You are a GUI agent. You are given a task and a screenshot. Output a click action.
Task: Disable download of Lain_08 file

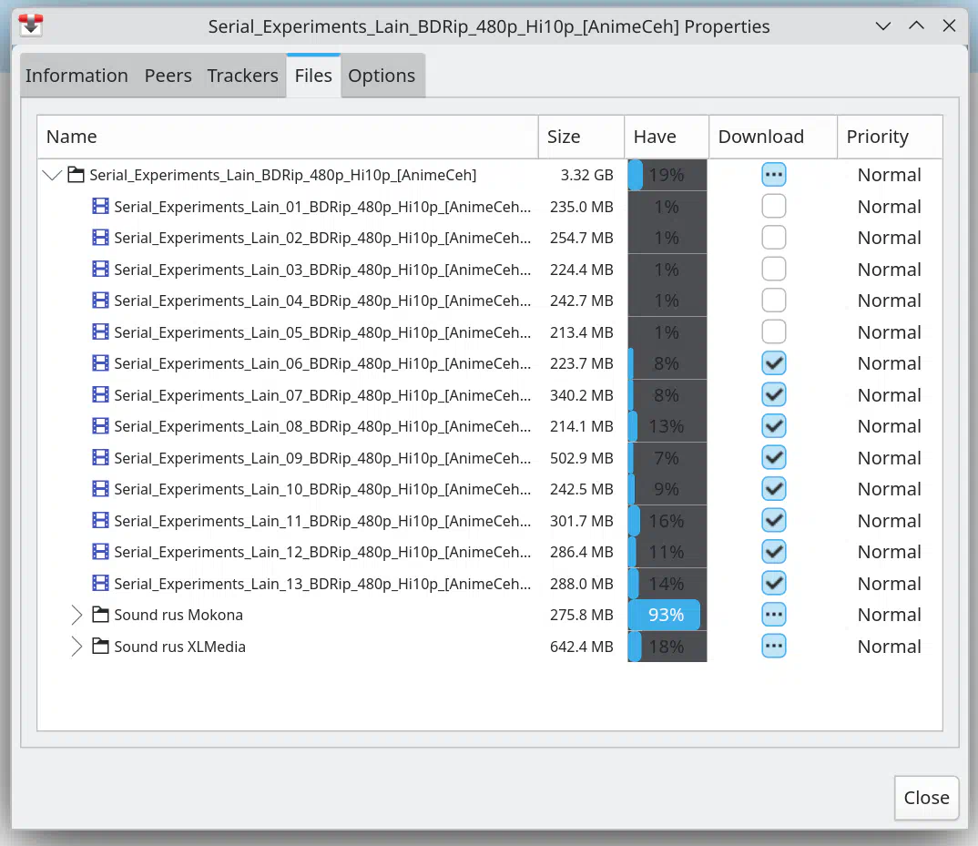[773, 426]
